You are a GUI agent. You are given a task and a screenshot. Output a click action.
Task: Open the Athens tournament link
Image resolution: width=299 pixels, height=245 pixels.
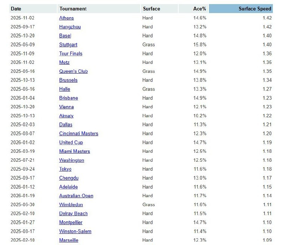(x=67, y=18)
